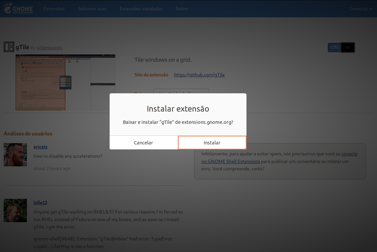Screen dimensions: 377x252
Task: Click the GNOME Extensions logo
Action: [x=18, y=9]
